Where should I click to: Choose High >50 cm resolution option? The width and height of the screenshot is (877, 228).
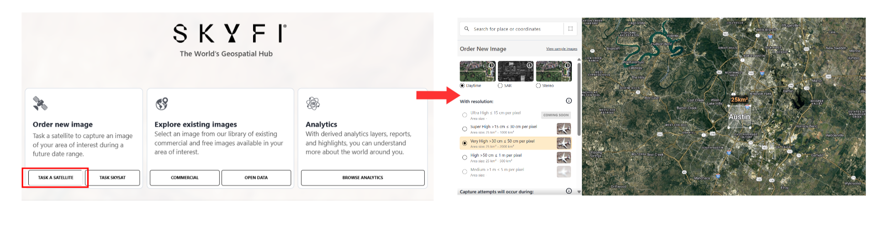coord(465,157)
